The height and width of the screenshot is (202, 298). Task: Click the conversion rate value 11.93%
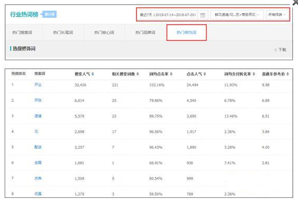click(231, 85)
